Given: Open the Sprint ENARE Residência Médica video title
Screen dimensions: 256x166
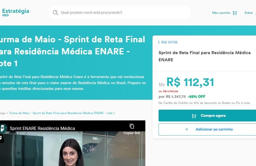Looking at the screenshot, I should click(42, 129).
